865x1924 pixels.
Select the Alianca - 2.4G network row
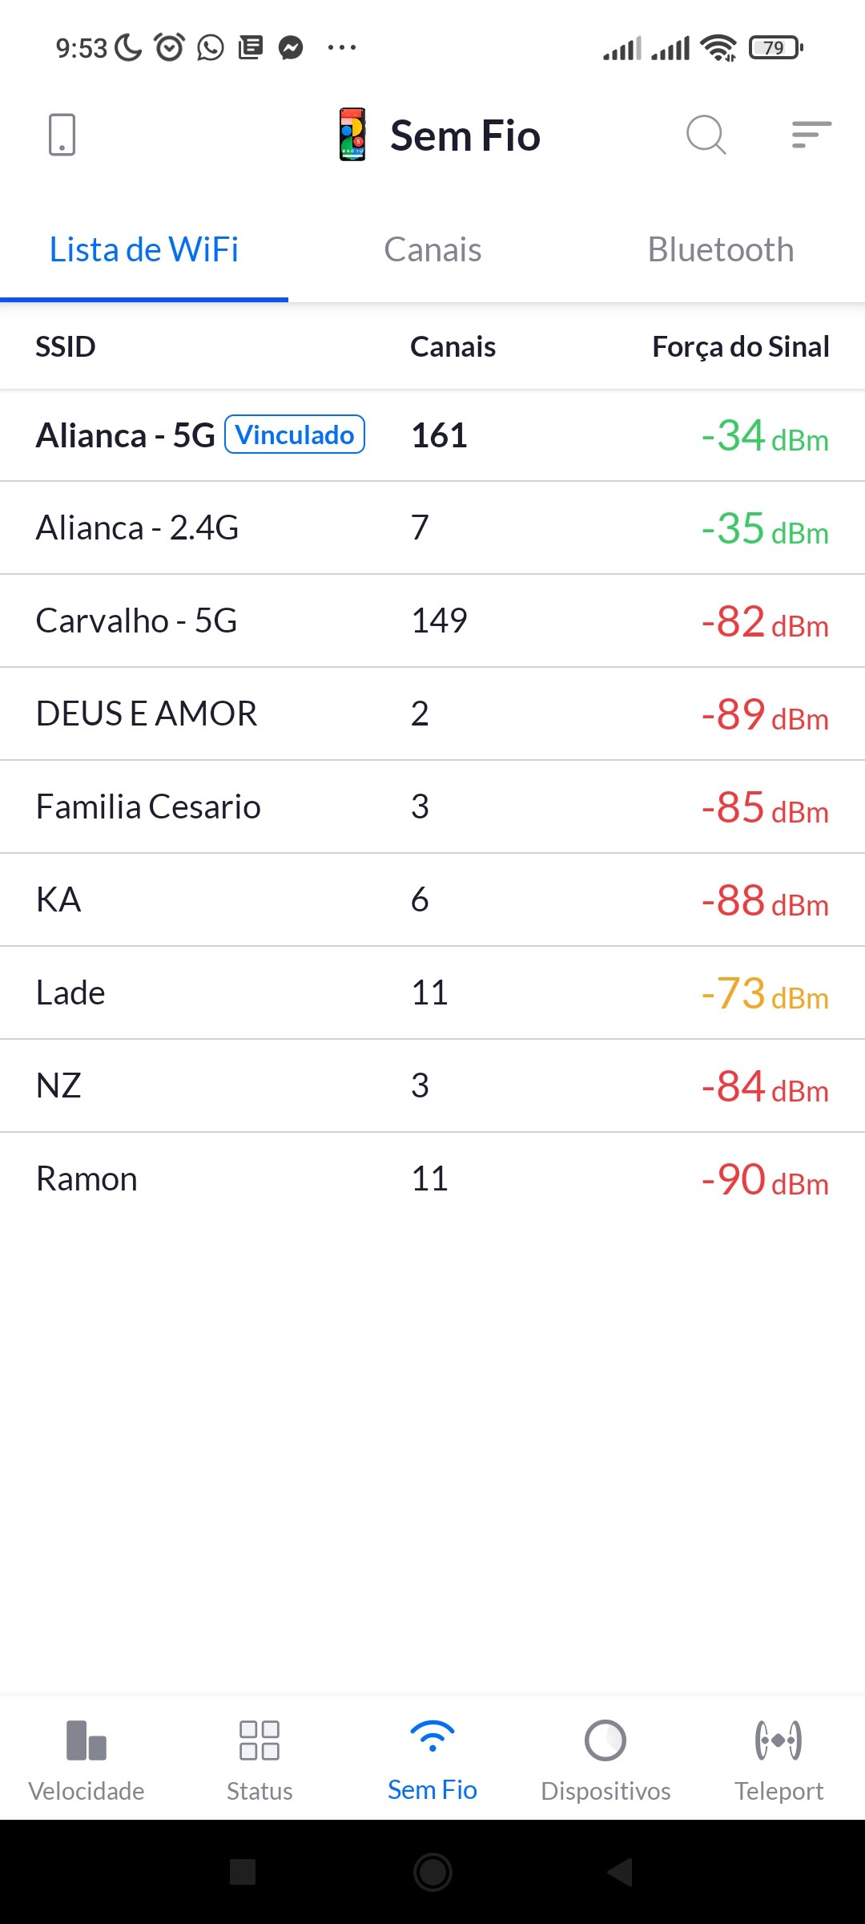click(432, 528)
